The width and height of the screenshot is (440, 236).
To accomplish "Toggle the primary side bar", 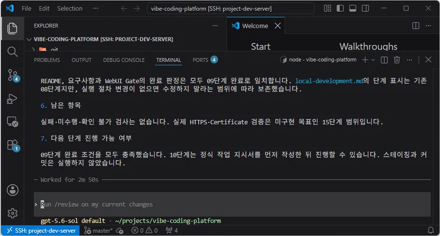I will coord(340,8).
